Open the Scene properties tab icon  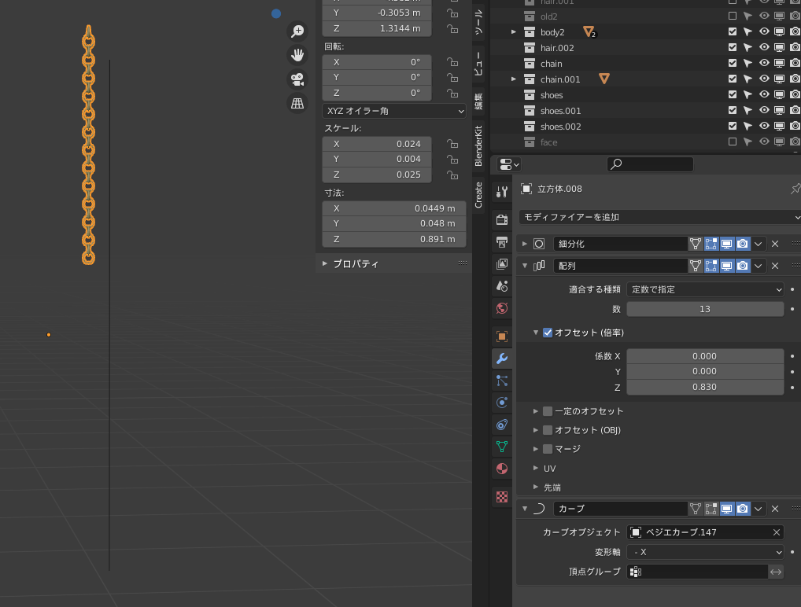[x=502, y=286]
